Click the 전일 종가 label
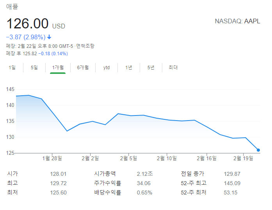The width and height of the screenshot is (272, 210). pos(192,173)
